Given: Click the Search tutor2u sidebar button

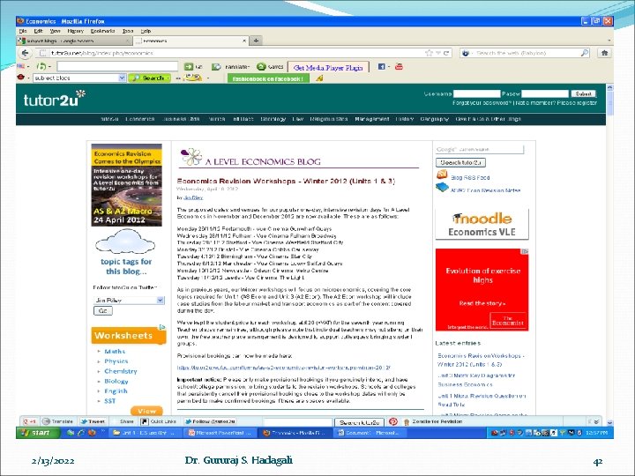Looking at the screenshot, I should (460, 162).
